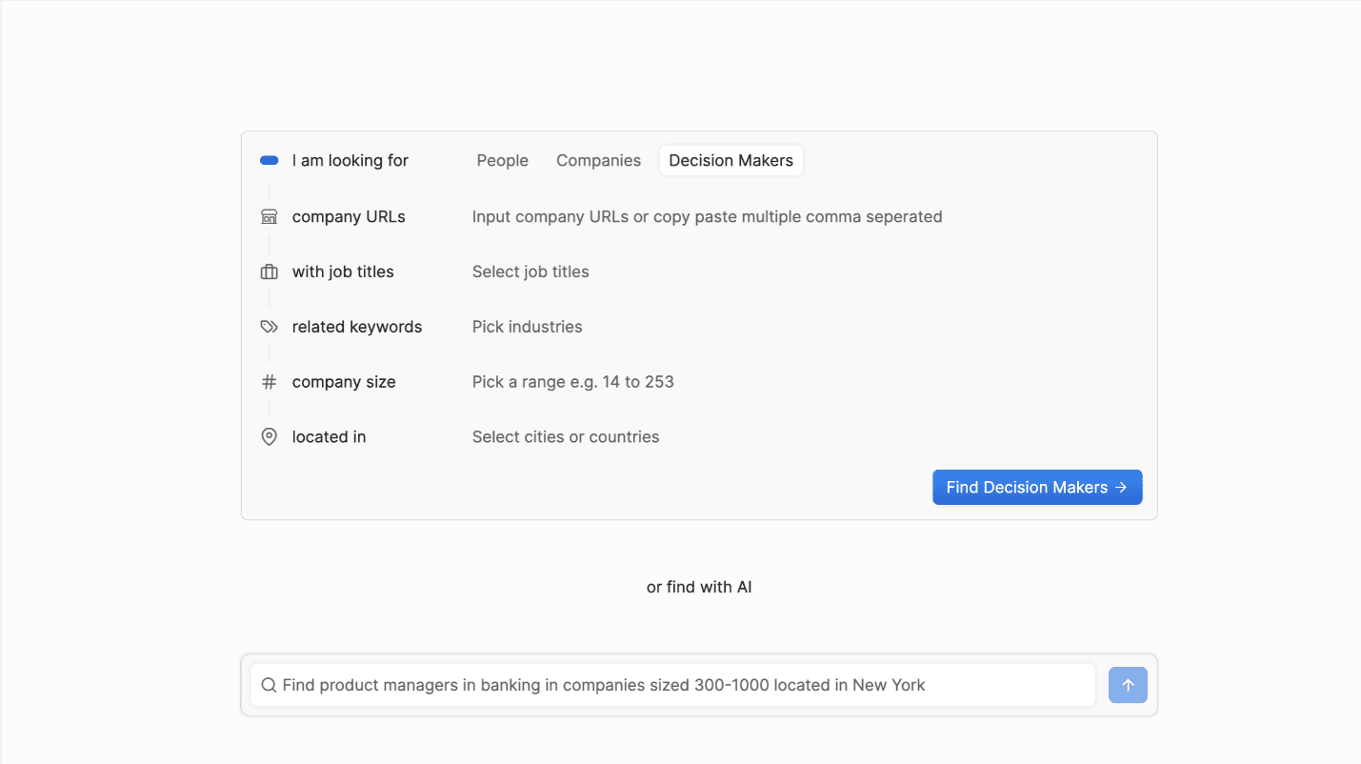The height and width of the screenshot is (764, 1361).
Task: Submit AI query with up-arrow button
Action: coord(1127,685)
